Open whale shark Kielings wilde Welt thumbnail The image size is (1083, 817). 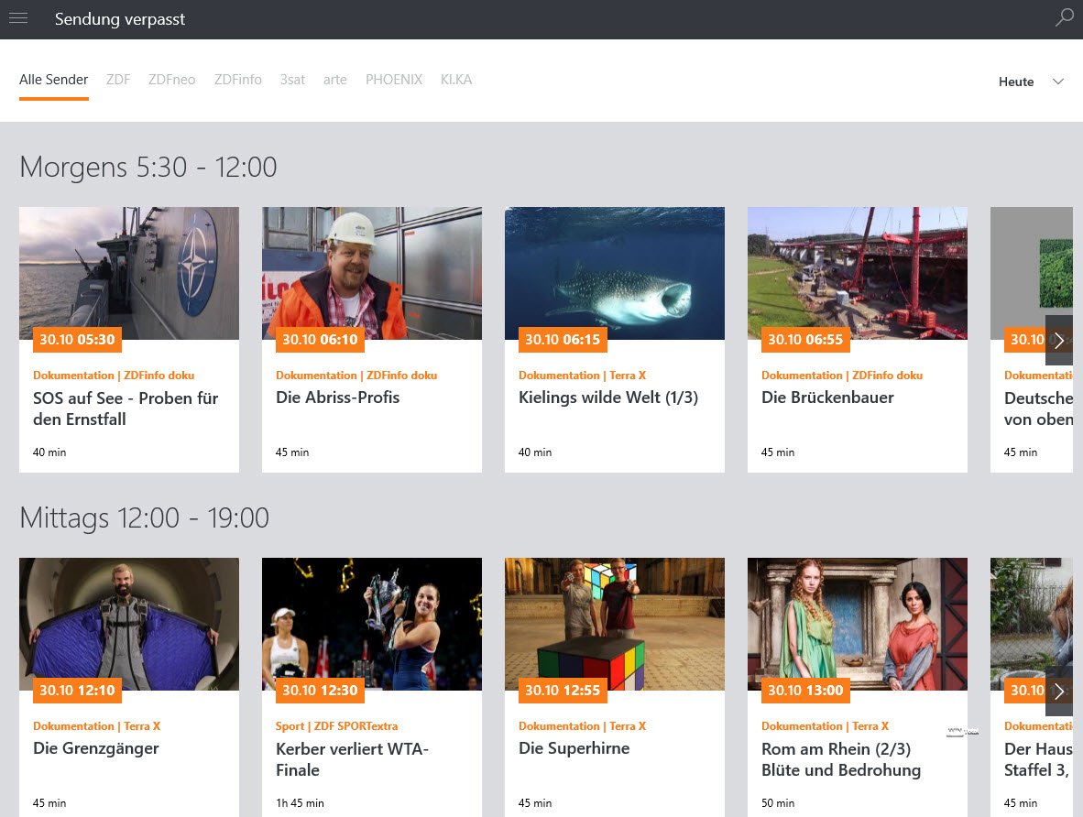615,273
